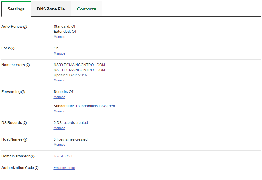Viewport: 262px width, 180px height.
Task: Click the Nameservers label
Action: point(13,65)
